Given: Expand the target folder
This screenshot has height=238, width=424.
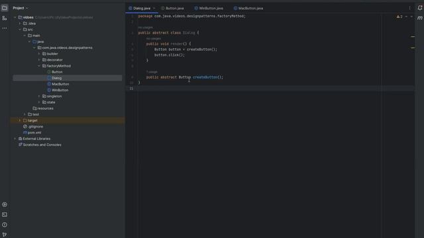Looking at the screenshot, I should click(x=20, y=120).
